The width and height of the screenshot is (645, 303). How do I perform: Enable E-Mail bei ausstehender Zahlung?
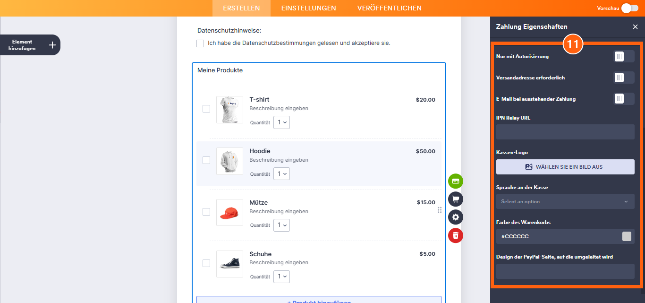pos(623,98)
